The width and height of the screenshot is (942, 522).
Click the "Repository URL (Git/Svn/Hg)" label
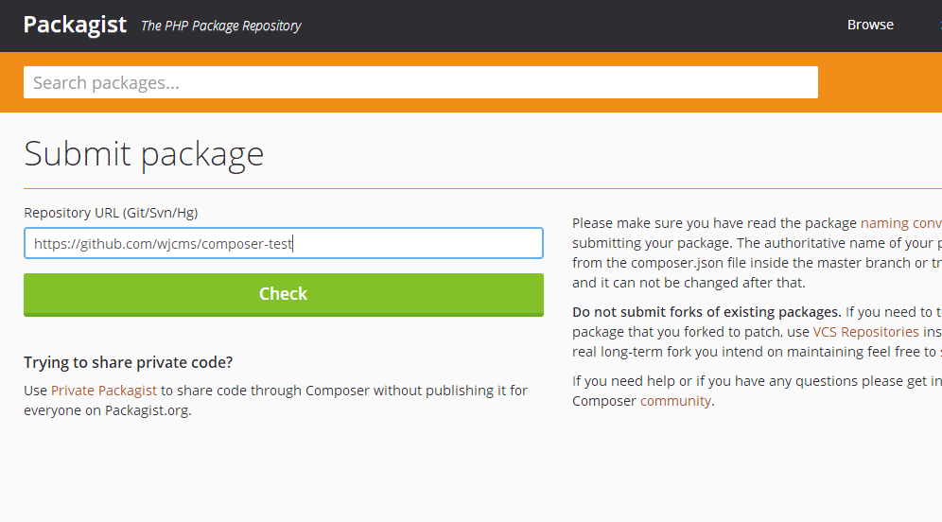point(111,213)
